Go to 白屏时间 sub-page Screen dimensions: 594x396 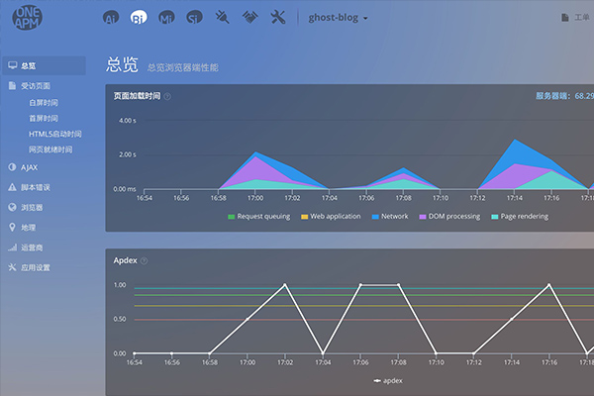tap(45, 102)
